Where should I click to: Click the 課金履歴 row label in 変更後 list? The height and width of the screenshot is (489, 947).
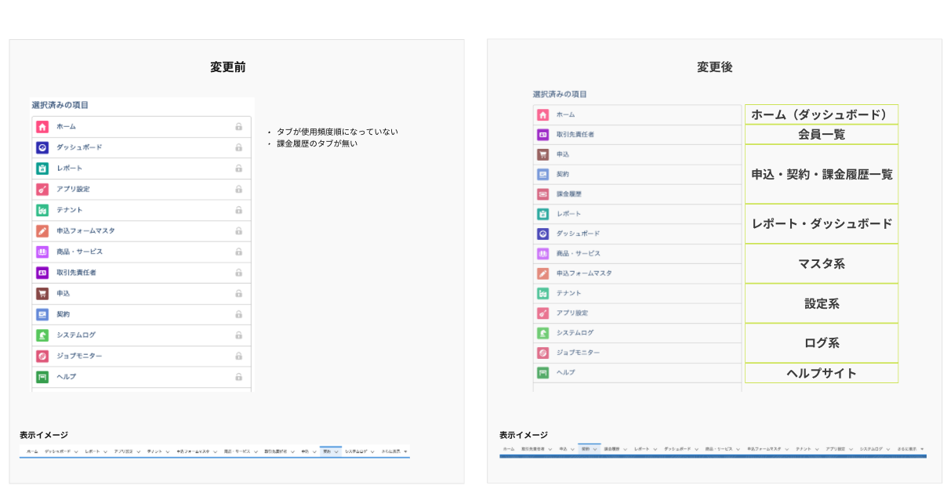pos(569,194)
